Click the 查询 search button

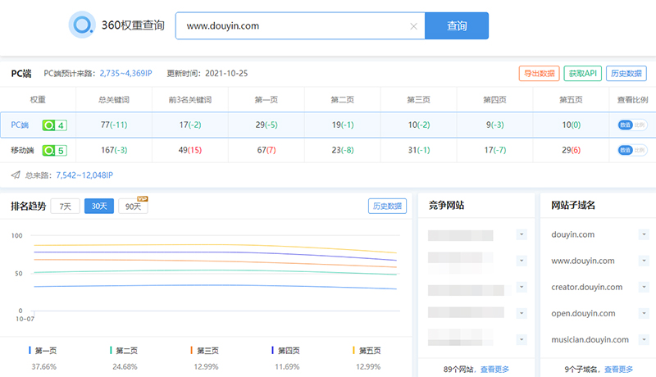(457, 26)
